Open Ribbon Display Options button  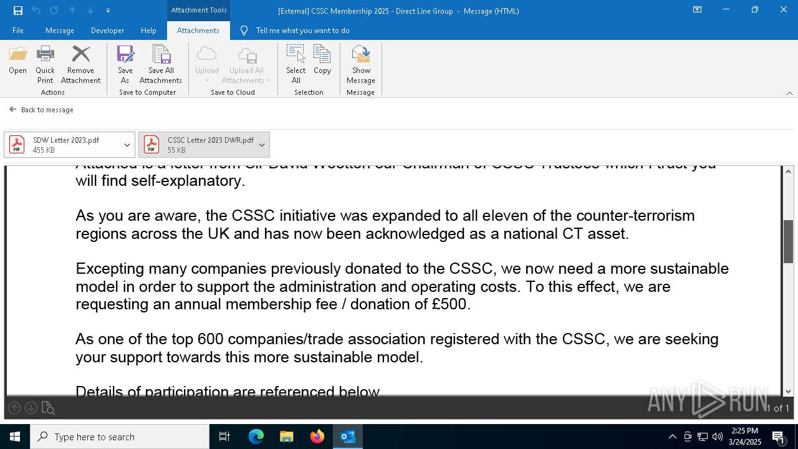[697, 10]
